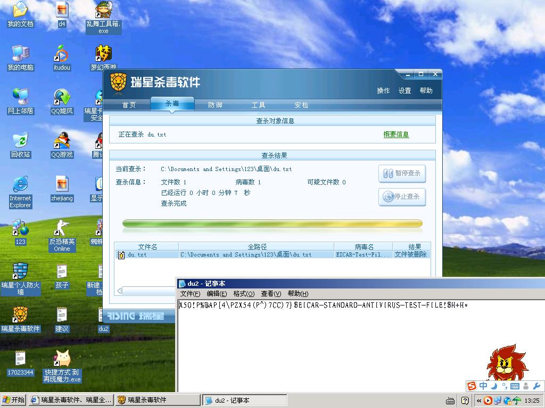Viewport: 545px width, 408px height.
Task: Open the 帮助 menu in Rising header
Action: (x=426, y=90)
